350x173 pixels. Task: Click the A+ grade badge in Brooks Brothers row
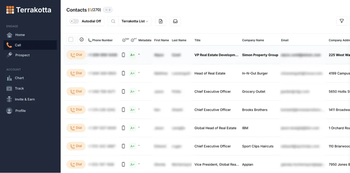coord(133,110)
